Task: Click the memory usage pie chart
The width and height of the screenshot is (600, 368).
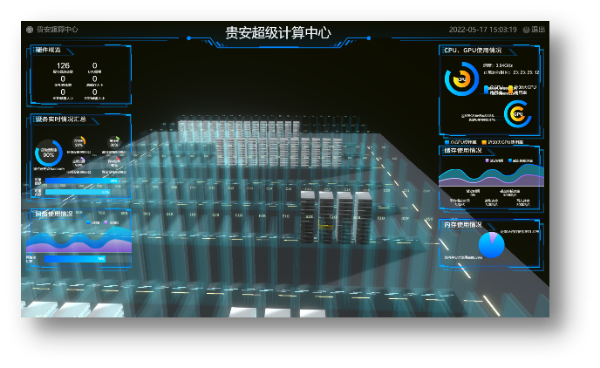Action: click(491, 246)
